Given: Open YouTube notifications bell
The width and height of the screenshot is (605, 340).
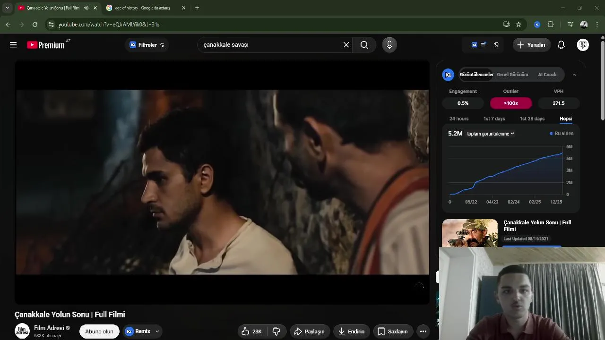Looking at the screenshot, I should pos(561,45).
